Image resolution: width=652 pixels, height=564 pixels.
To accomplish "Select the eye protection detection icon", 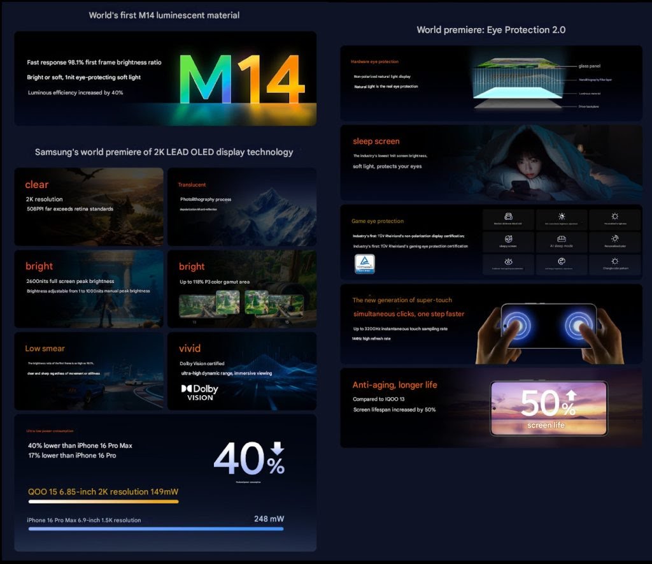I will pos(508,261).
